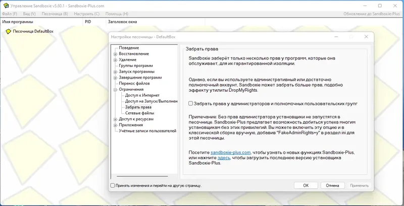Open the Вид (V) menu
404x206 pixels.
coord(29,14)
